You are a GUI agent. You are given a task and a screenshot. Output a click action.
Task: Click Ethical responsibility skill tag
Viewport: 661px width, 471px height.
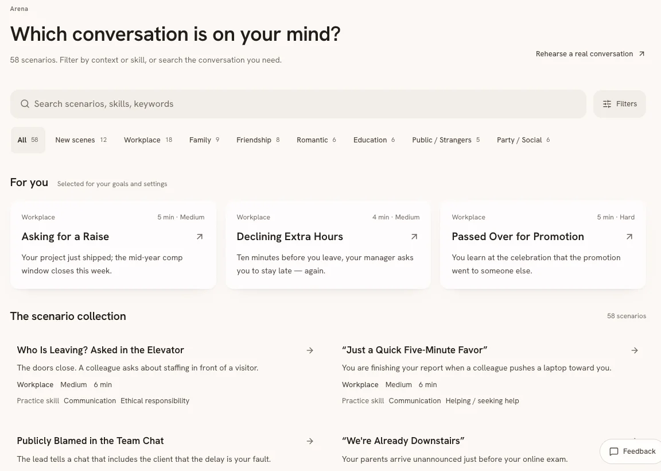(155, 400)
